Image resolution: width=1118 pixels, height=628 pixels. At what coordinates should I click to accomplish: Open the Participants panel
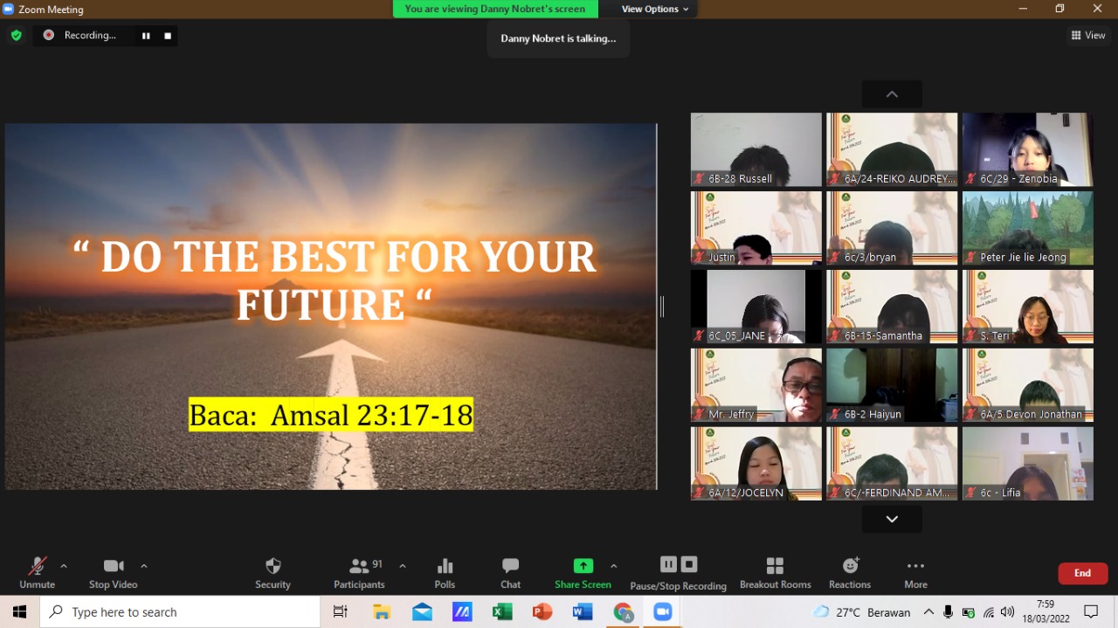click(359, 572)
